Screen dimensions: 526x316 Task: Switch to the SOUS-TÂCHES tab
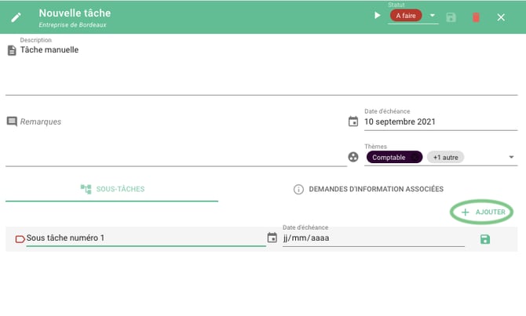click(112, 189)
